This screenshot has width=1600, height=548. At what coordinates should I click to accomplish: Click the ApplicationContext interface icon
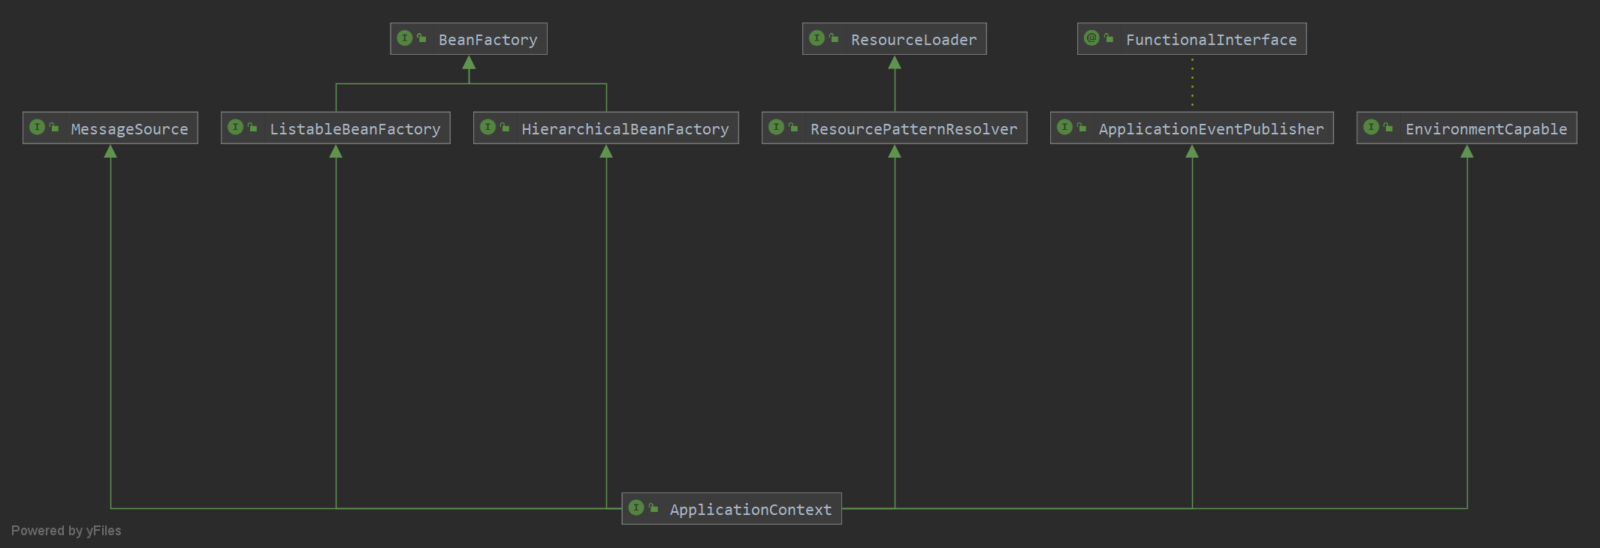(636, 507)
